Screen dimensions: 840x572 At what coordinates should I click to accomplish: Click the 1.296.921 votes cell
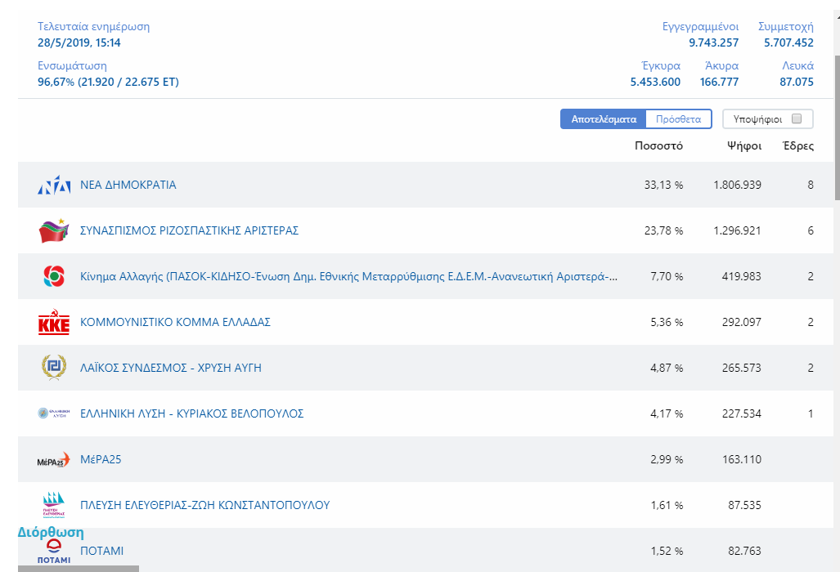point(737,230)
